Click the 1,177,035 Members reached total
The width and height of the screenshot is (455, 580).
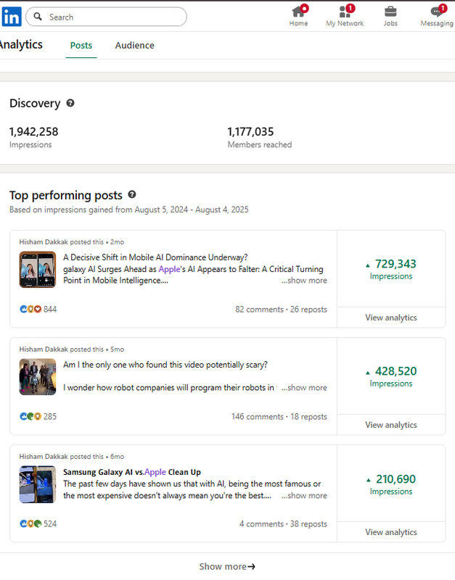(260, 137)
